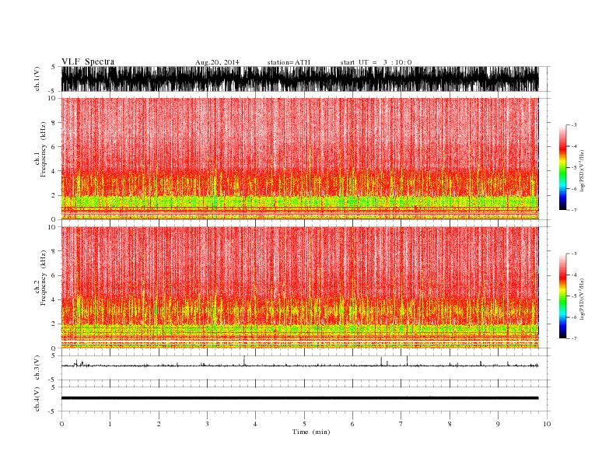The image size is (616, 476).
Task: Click the ch.4 thick black trace
Action: (x=299, y=398)
